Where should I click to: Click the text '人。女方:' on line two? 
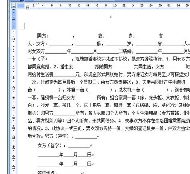coord(37,43)
